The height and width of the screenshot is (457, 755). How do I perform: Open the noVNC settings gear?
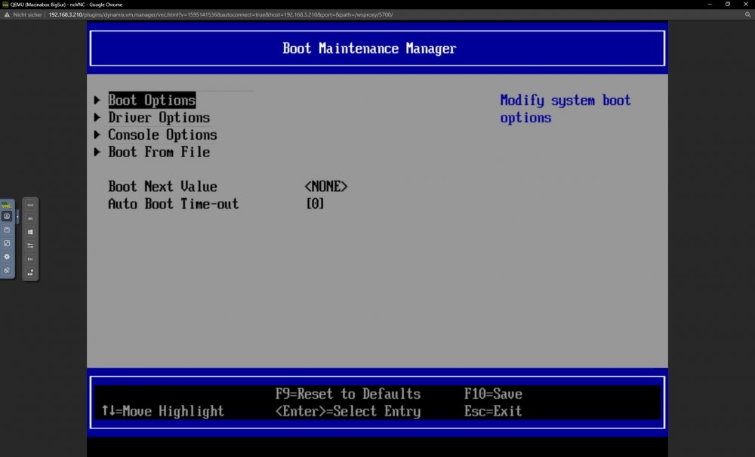[x=7, y=257]
